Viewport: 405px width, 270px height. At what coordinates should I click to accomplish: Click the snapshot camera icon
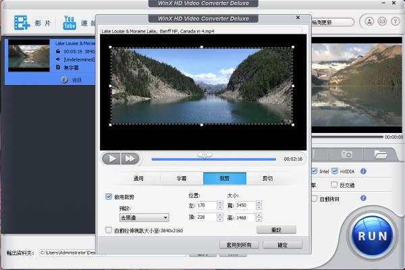(346, 155)
